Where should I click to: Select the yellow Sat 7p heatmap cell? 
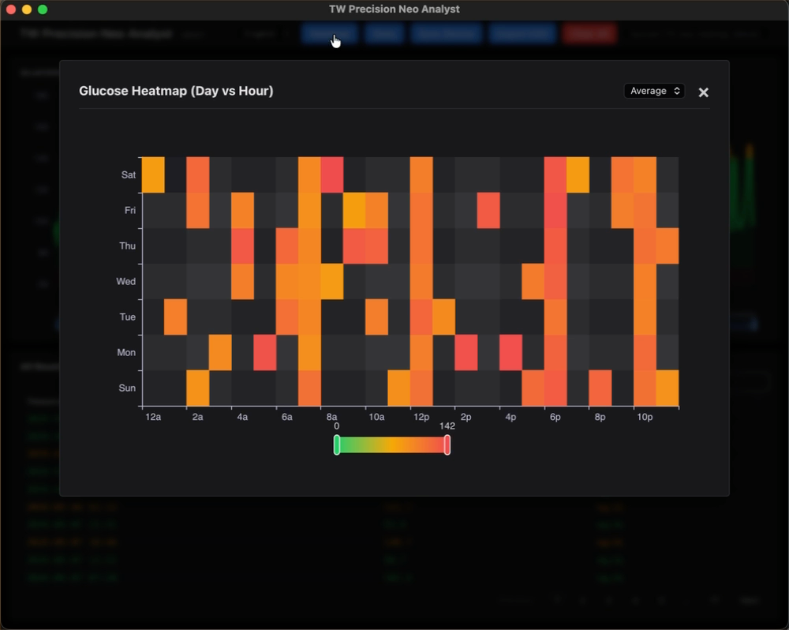click(x=578, y=174)
